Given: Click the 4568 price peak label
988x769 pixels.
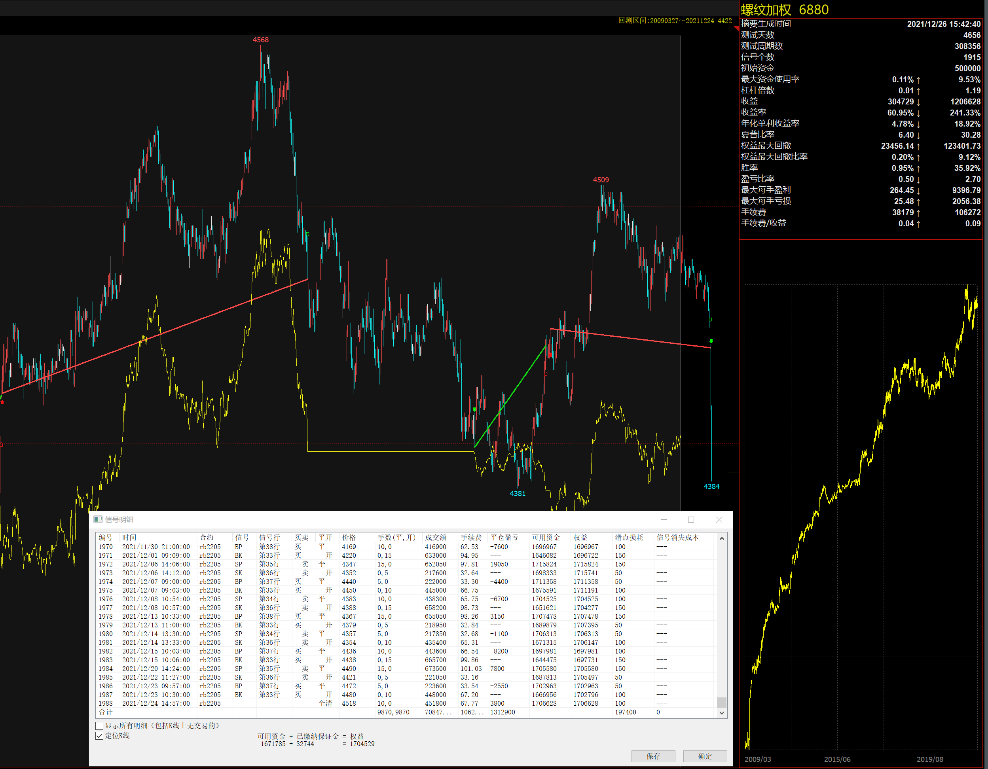Looking at the screenshot, I should pos(261,40).
